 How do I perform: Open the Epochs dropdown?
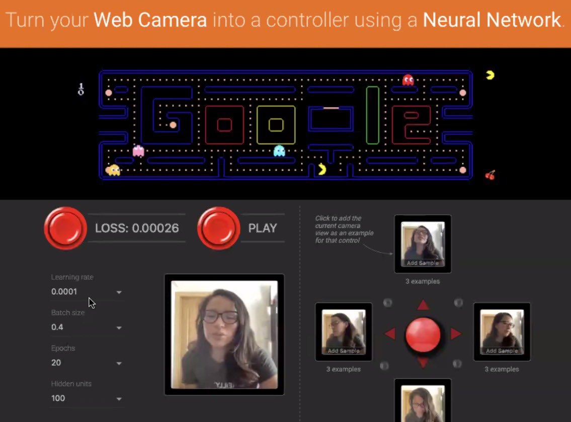point(88,363)
